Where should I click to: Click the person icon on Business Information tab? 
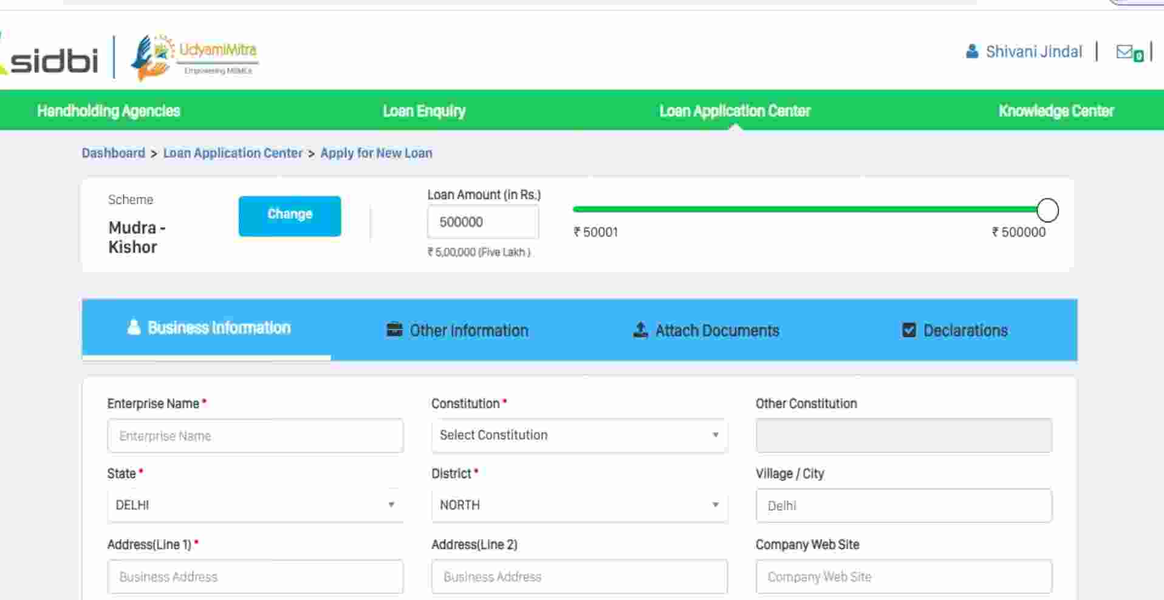coord(134,327)
